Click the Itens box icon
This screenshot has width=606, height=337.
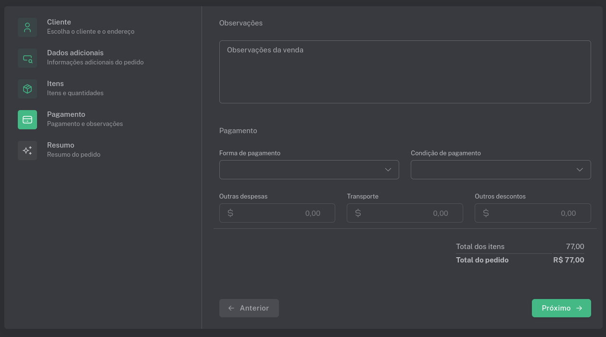click(x=27, y=89)
